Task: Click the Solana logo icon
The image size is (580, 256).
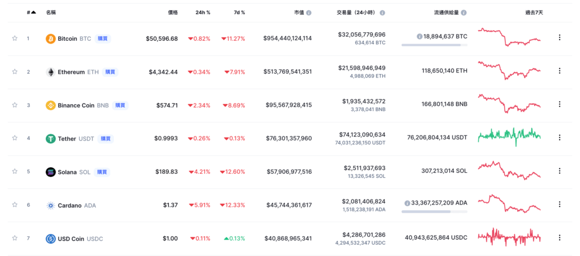Action: coord(50,172)
